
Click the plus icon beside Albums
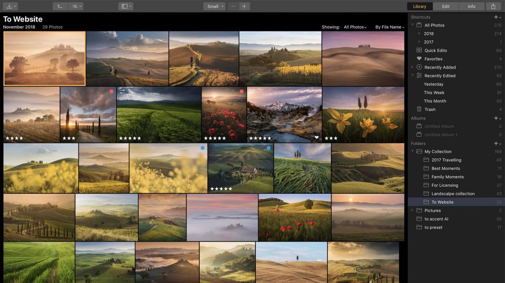pyautogui.click(x=496, y=118)
